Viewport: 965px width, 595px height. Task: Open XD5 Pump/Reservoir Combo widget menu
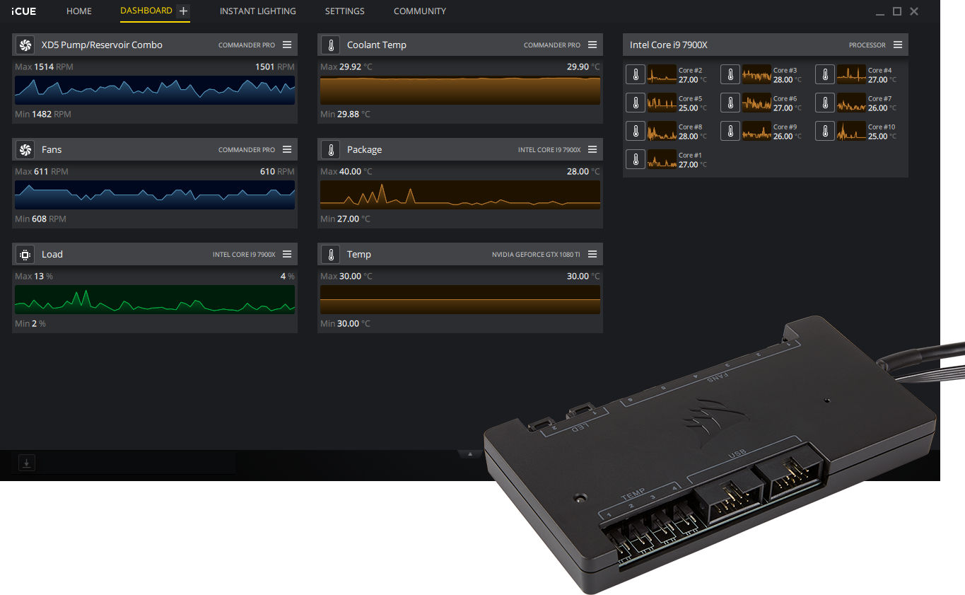click(287, 45)
